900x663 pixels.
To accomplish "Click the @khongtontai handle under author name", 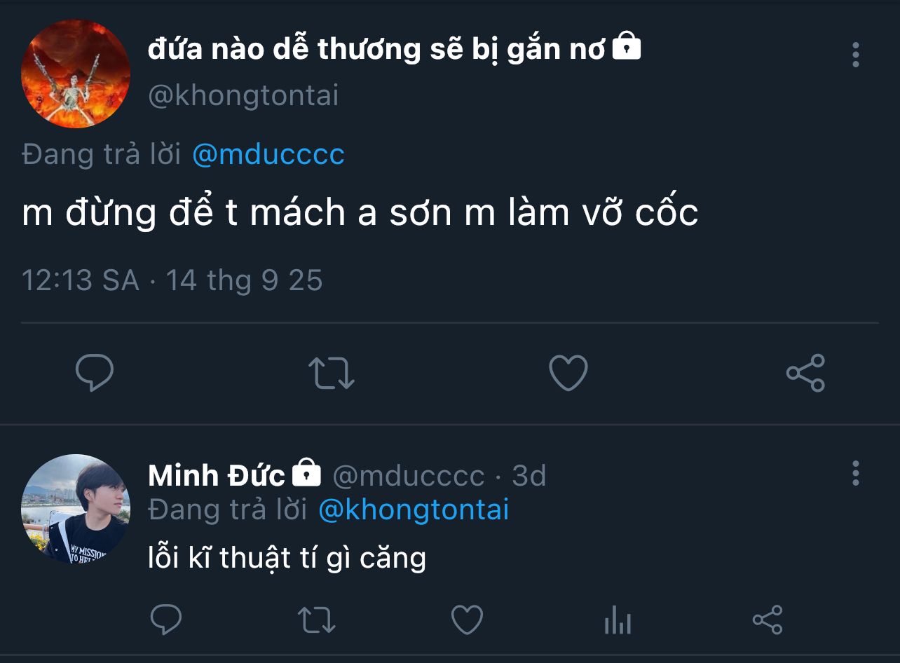I will 243,95.
